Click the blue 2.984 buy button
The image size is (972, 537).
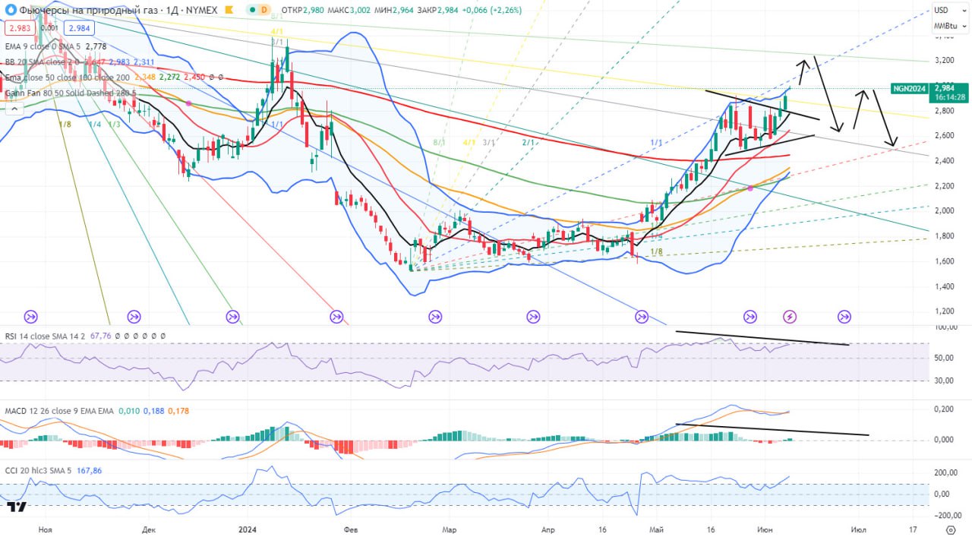(x=79, y=28)
